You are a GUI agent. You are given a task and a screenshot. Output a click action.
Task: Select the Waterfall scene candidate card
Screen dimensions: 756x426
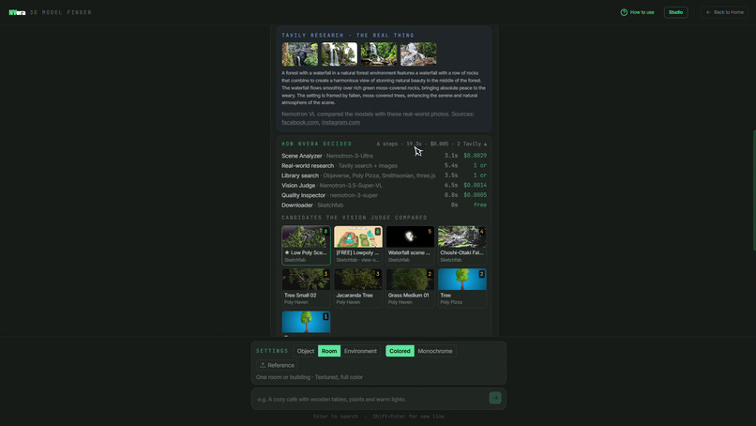410,245
